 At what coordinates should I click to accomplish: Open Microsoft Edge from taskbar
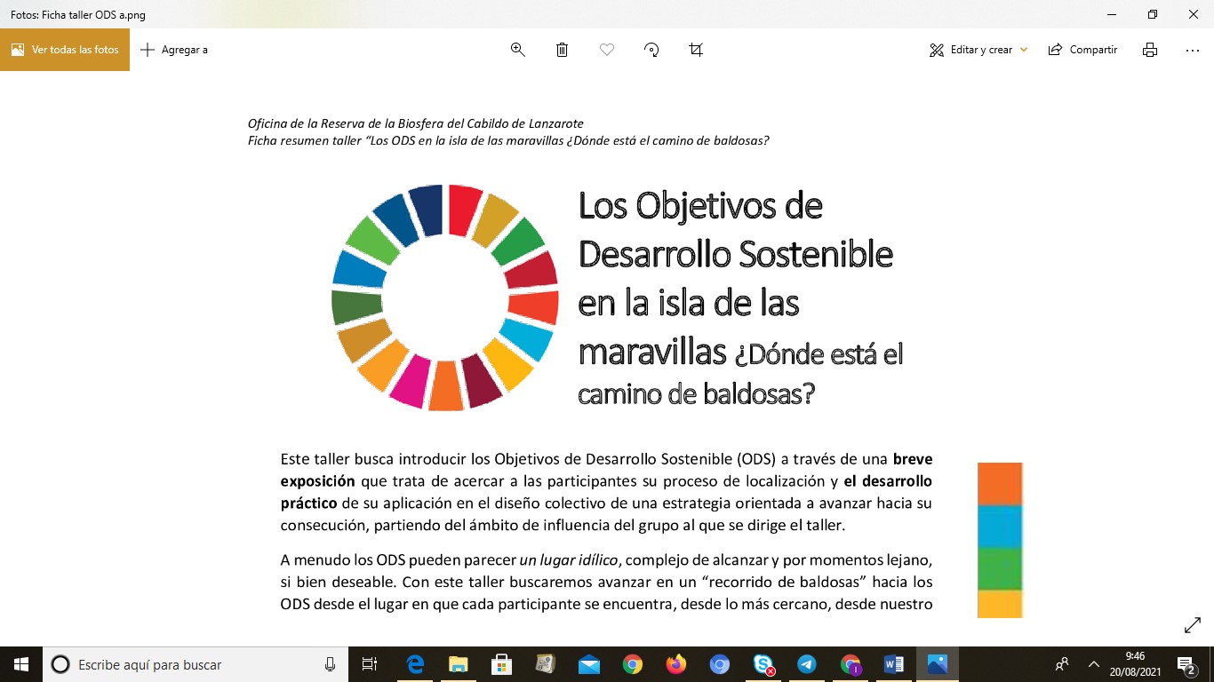tap(415, 664)
